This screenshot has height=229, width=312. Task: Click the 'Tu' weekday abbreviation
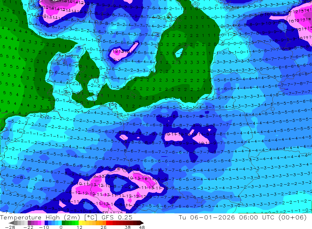(182, 217)
